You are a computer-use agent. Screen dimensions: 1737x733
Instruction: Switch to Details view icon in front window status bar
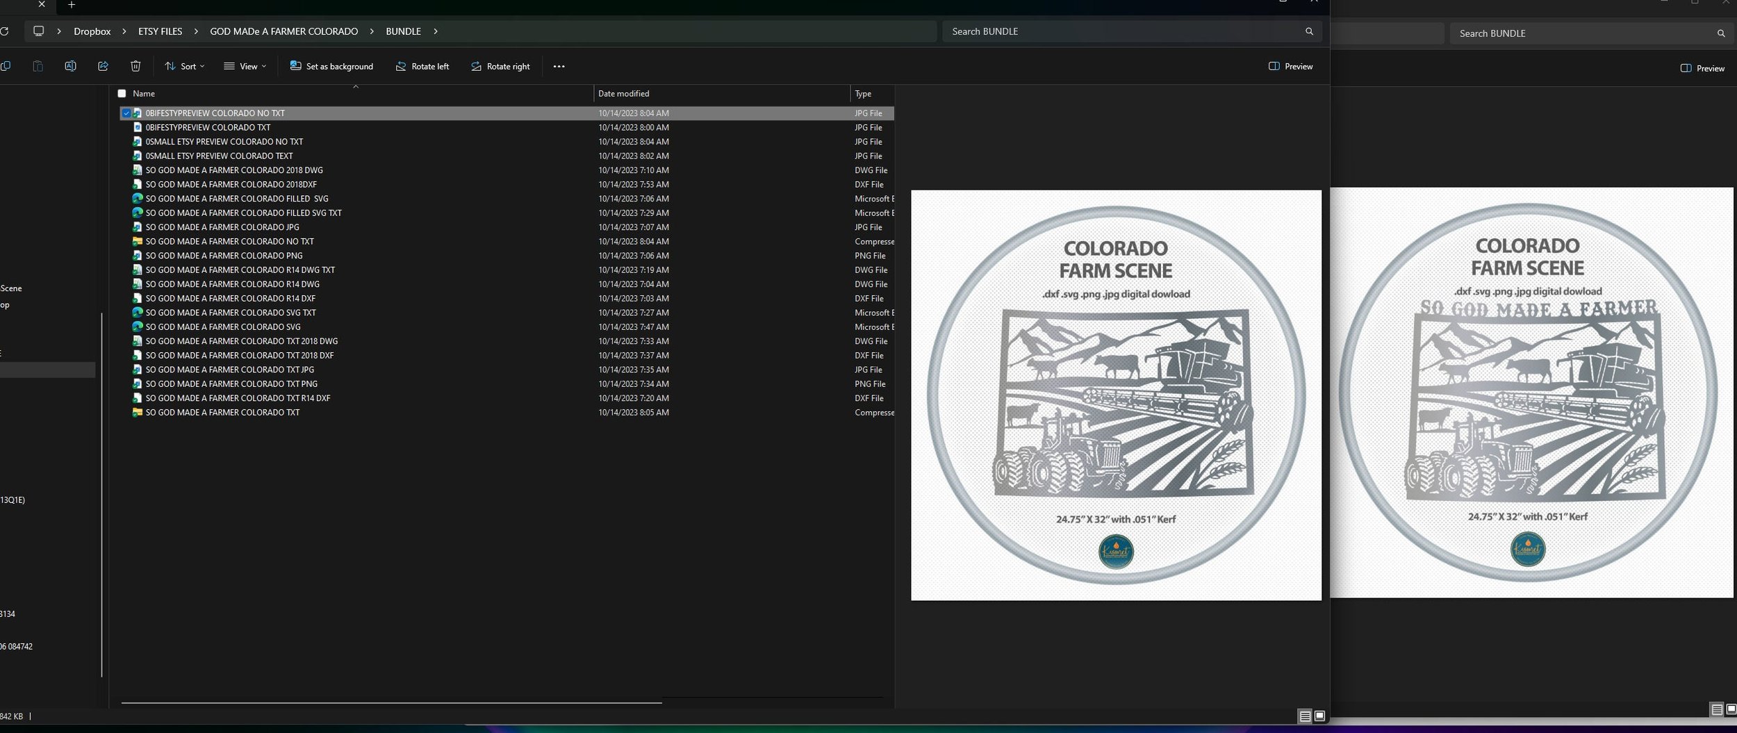[1305, 716]
